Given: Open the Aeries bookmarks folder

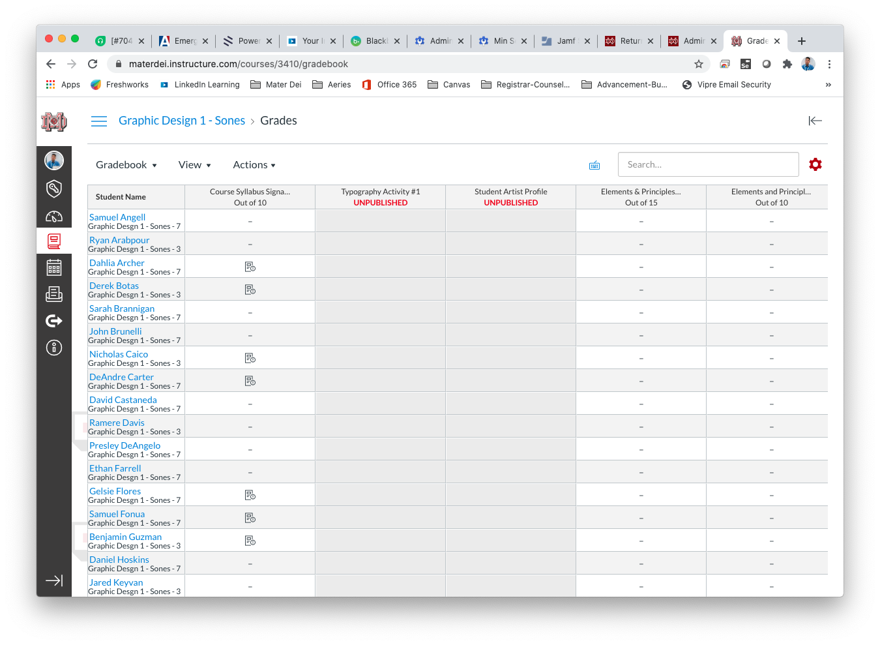Looking at the screenshot, I should pyautogui.click(x=332, y=85).
